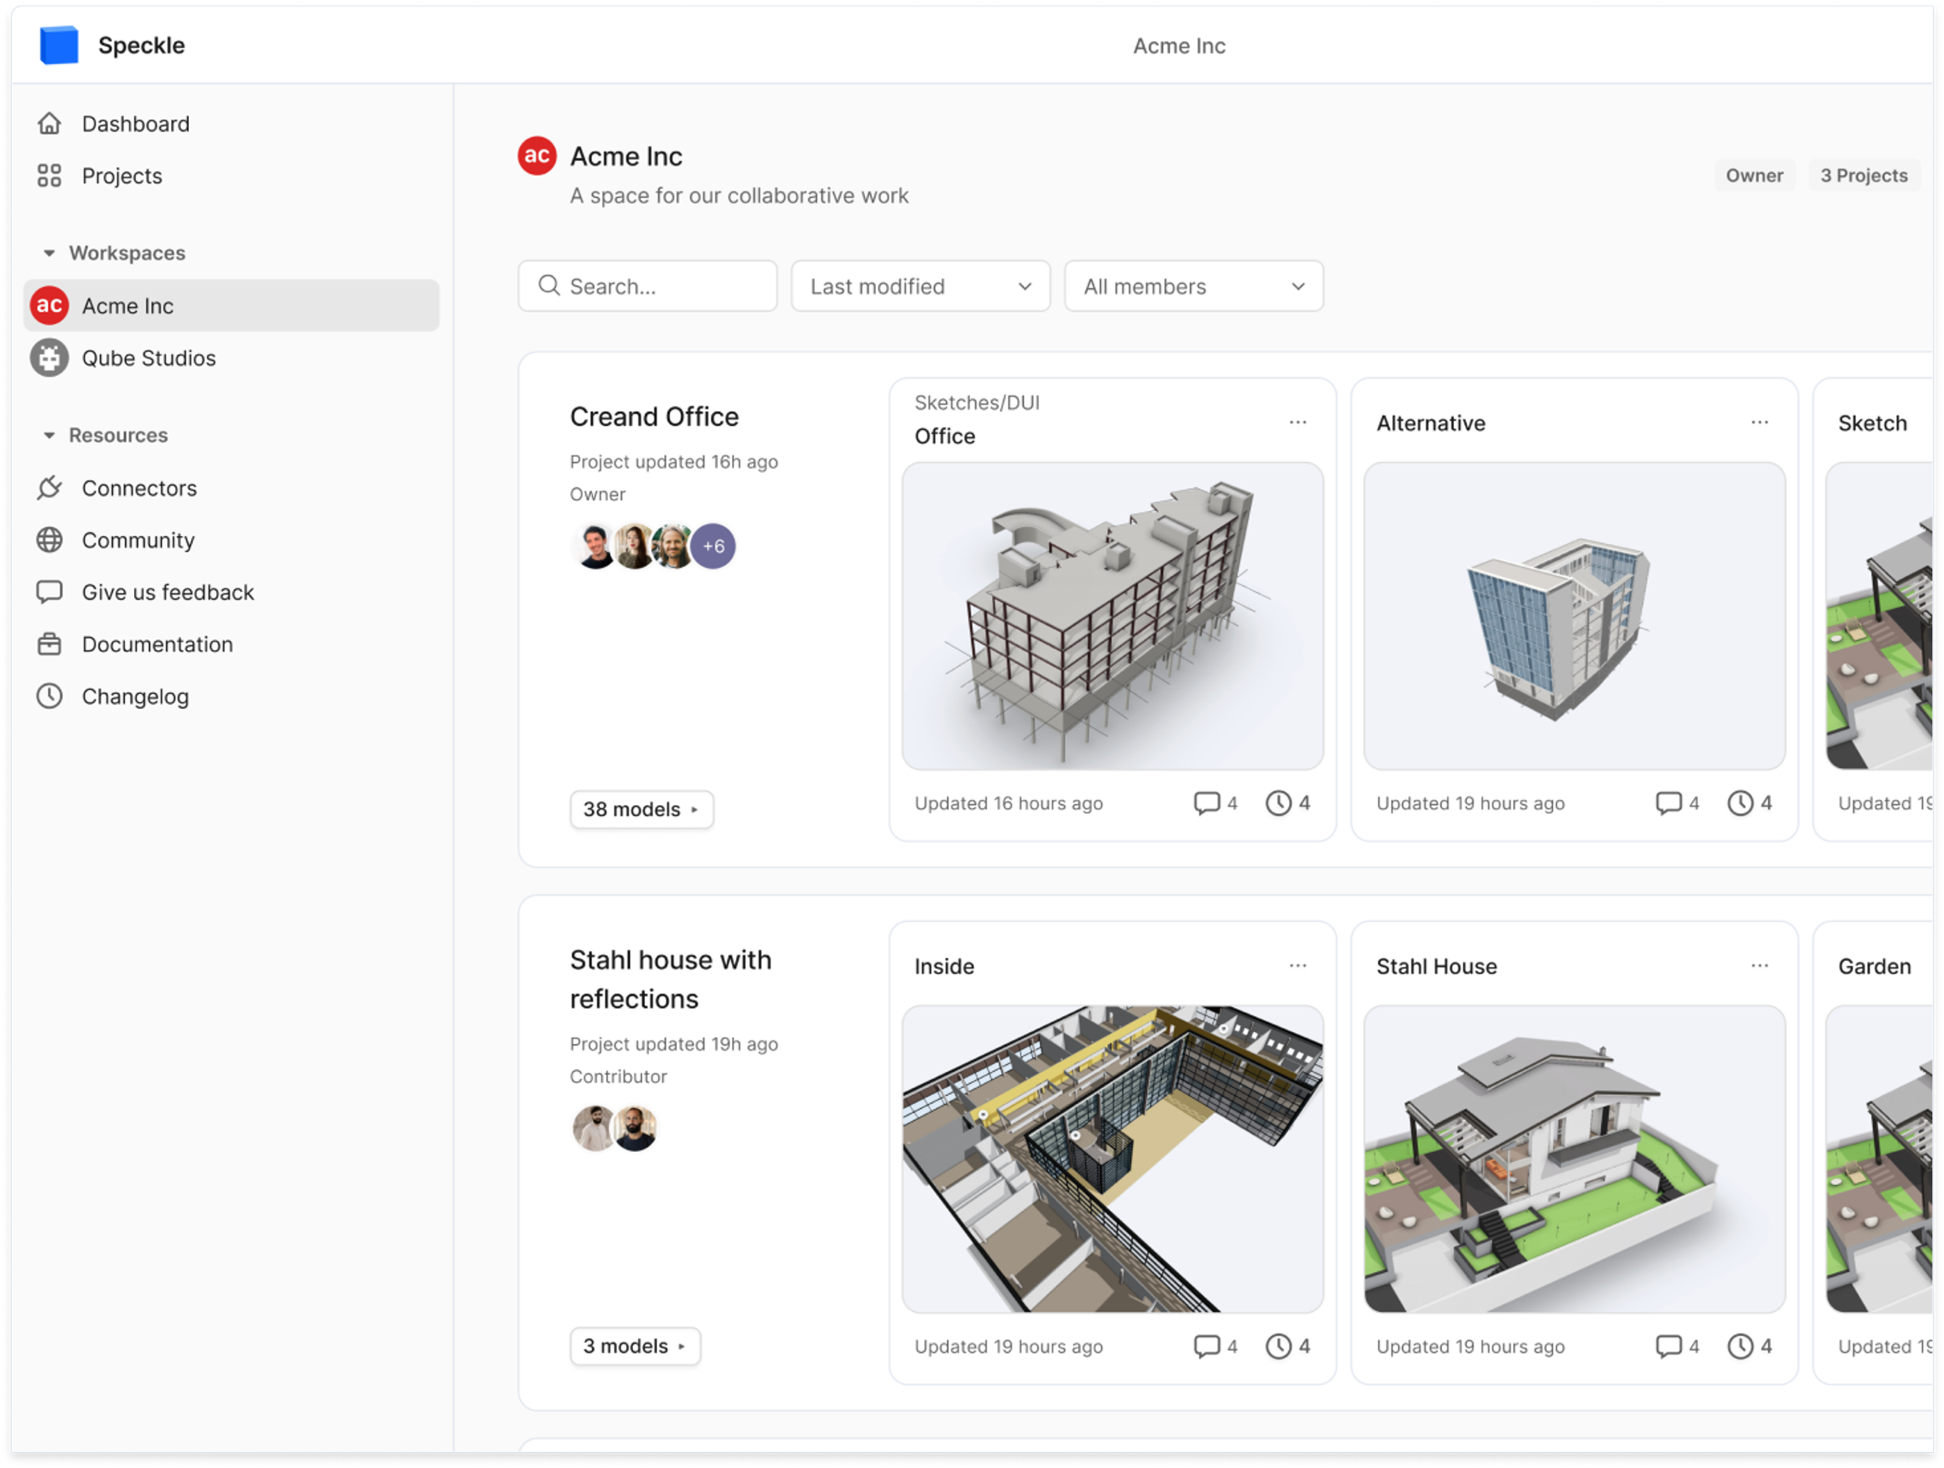This screenshot has width=1944, height=1468.
Task: Open Documentation
Action: 232,644
